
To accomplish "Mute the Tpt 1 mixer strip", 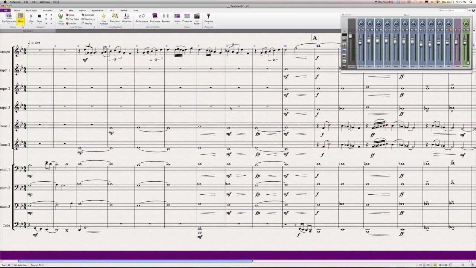I will (372, 30).
